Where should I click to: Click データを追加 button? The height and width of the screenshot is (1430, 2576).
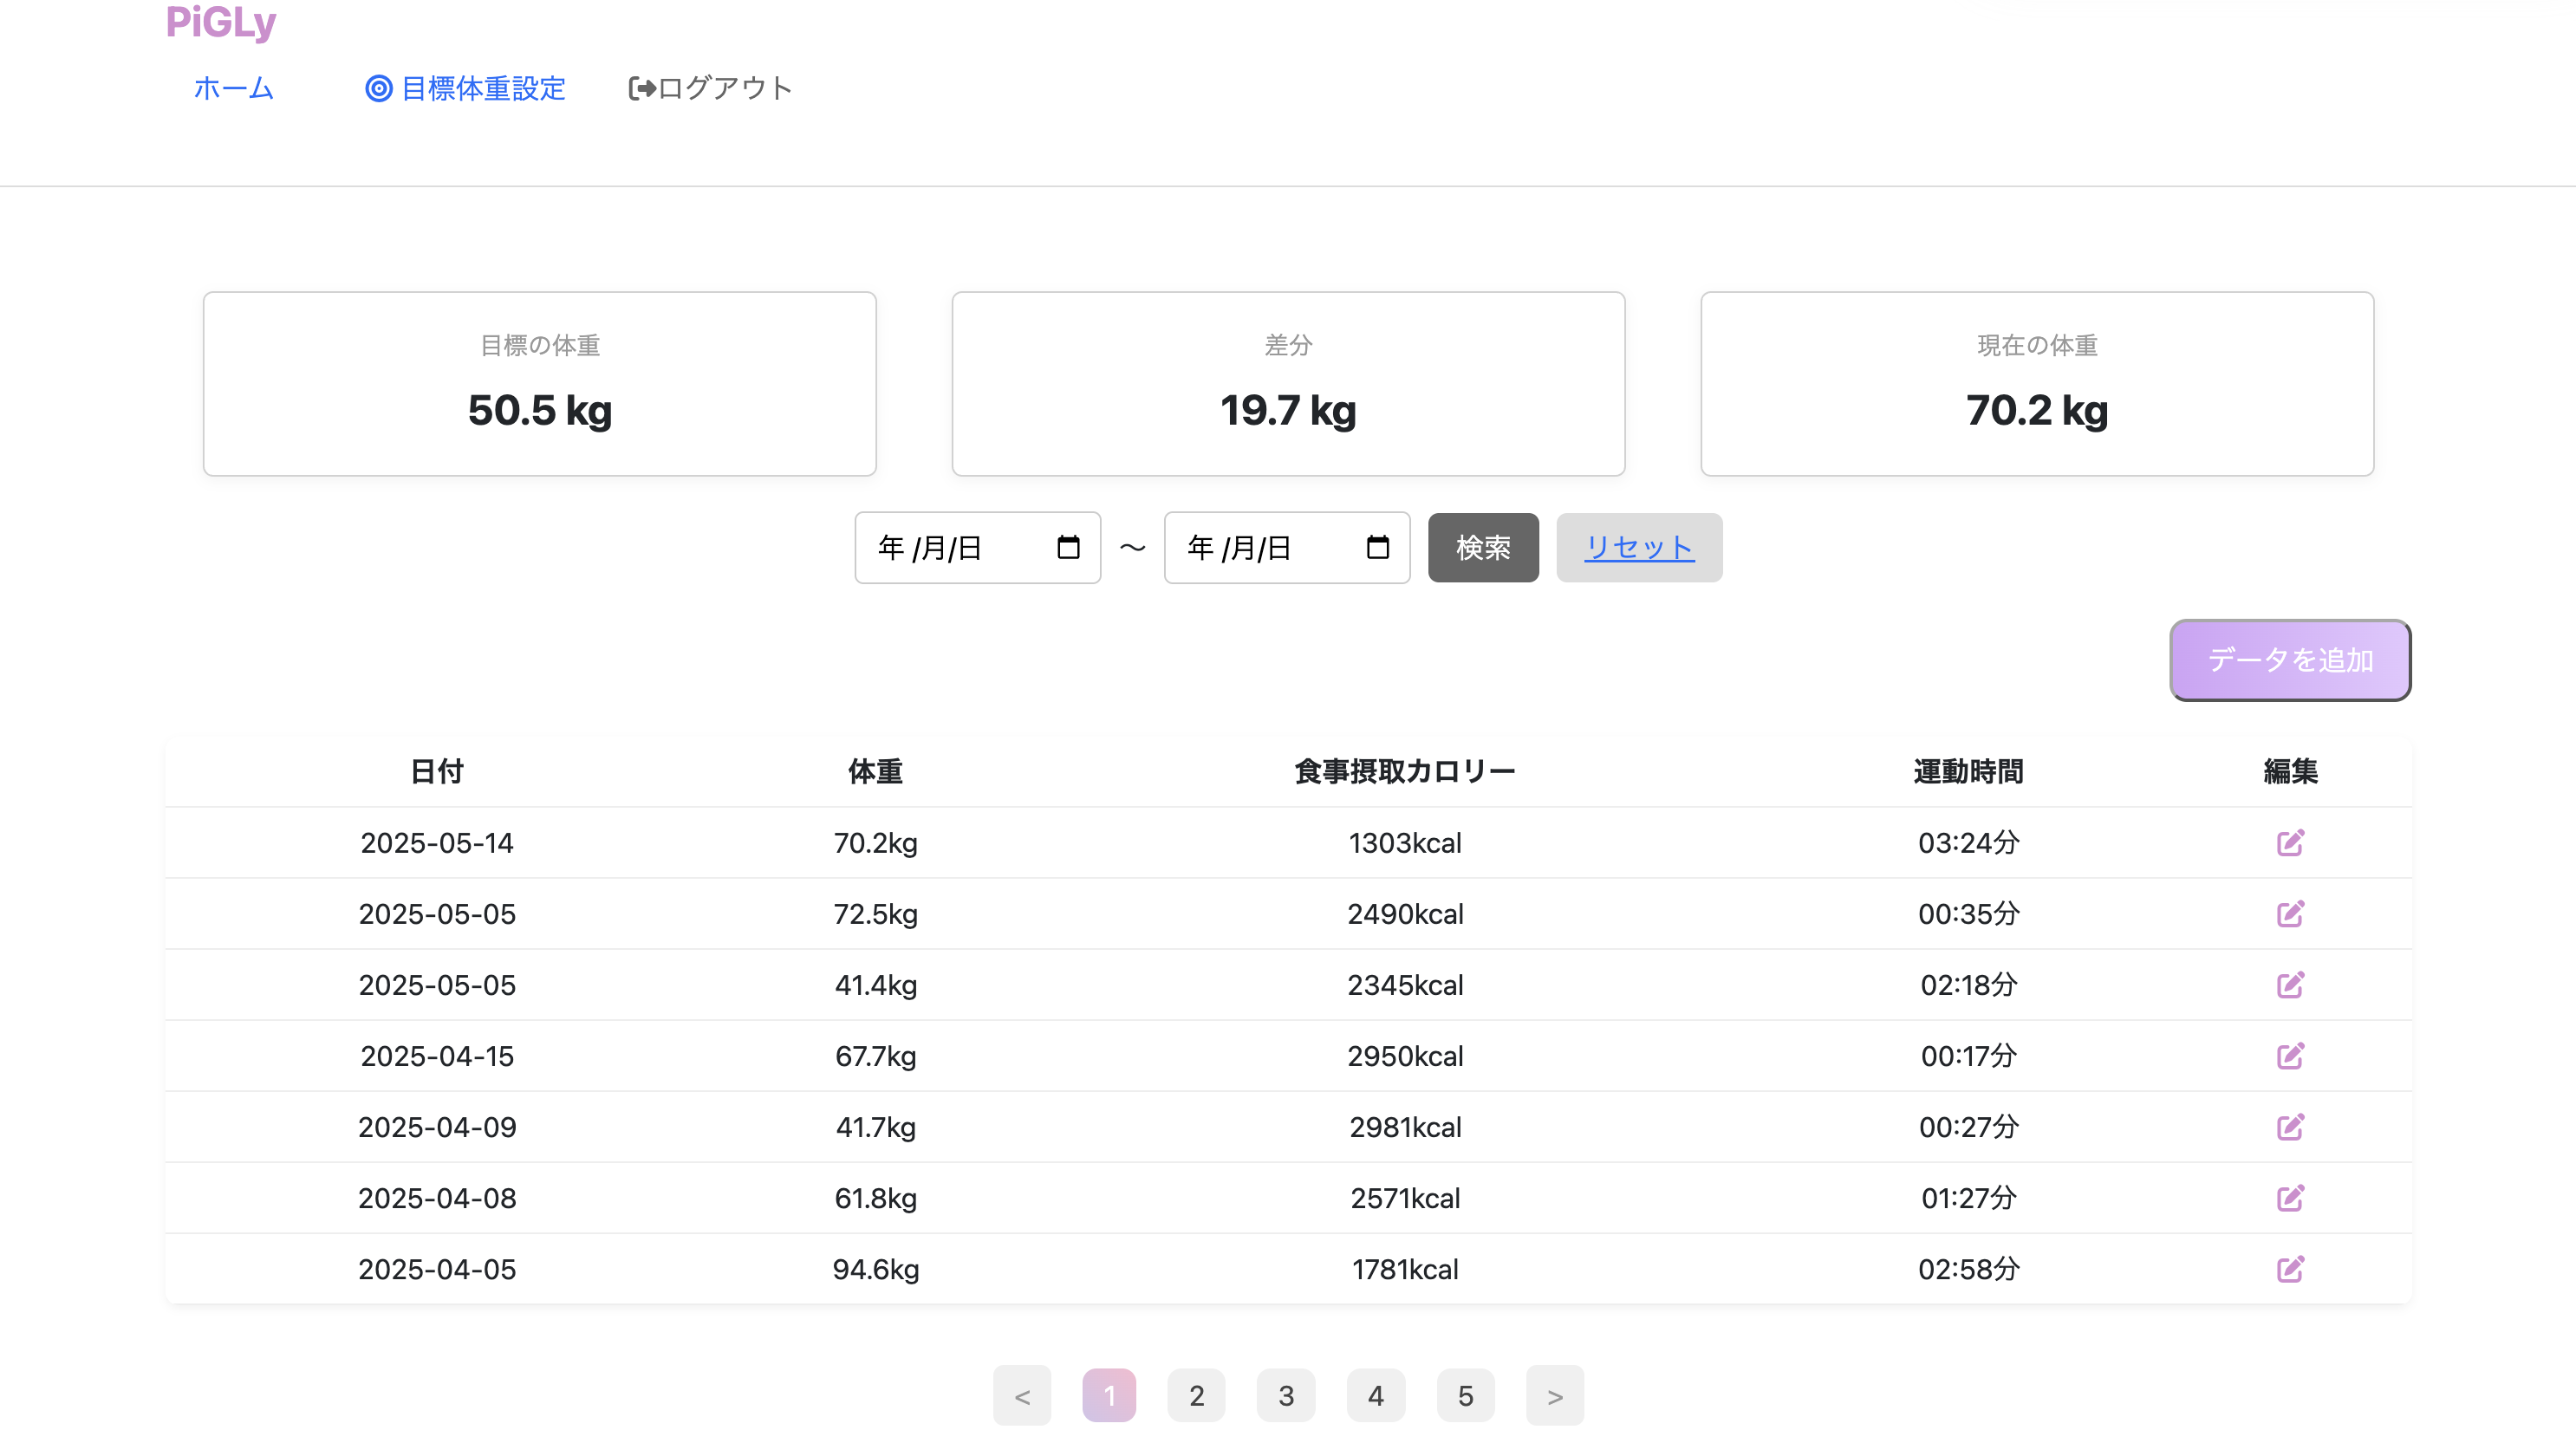coord(2290,660)
